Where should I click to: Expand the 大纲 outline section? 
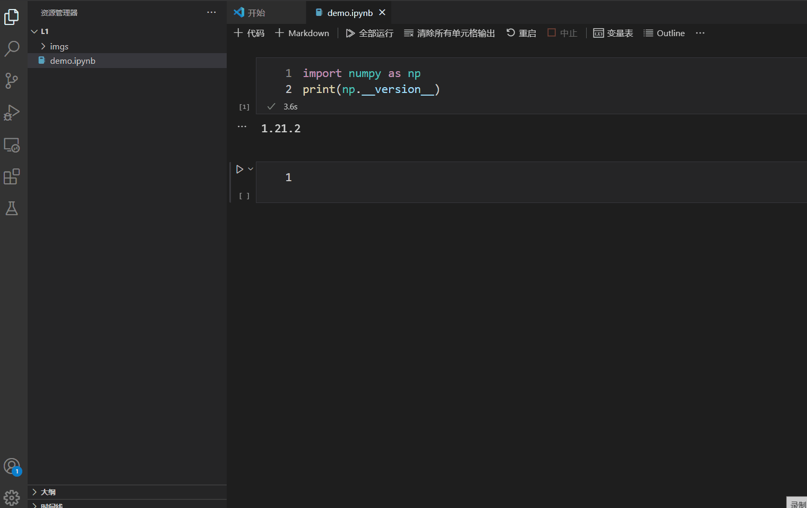pos(127,492)
